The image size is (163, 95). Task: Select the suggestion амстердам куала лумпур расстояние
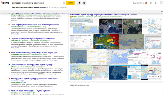[29, 7]
